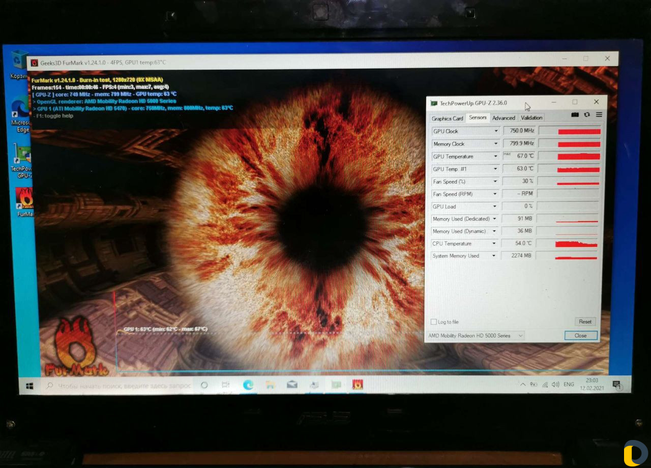651x468 pixels.
Task: Click the Memory Clock history graph
Action: tap(570, 144)
